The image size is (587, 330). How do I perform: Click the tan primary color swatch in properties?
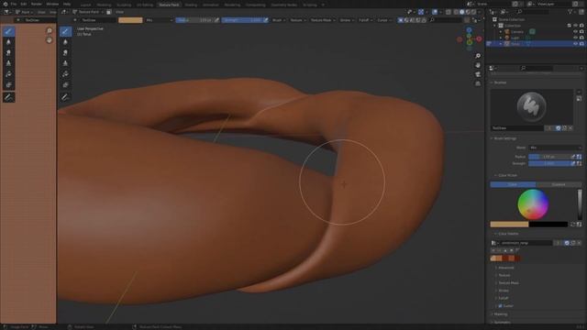coord(510,225)
